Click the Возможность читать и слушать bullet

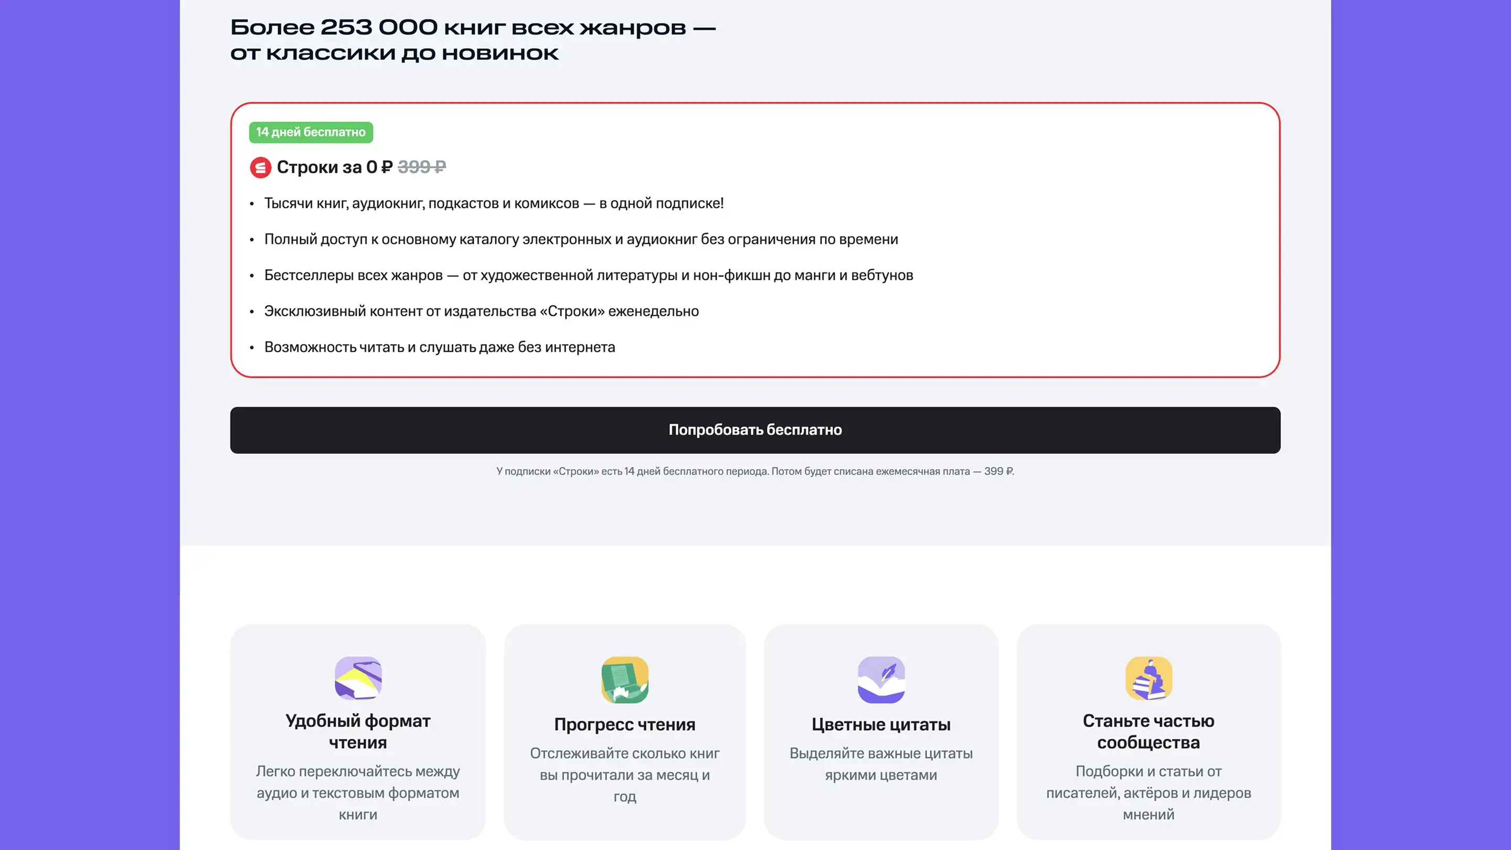(439, 347)
